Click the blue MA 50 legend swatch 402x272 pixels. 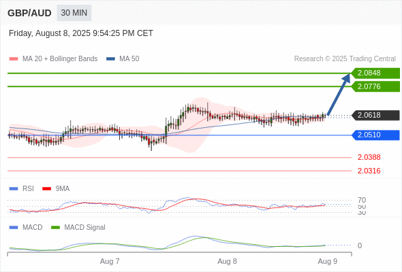point(110,59)
